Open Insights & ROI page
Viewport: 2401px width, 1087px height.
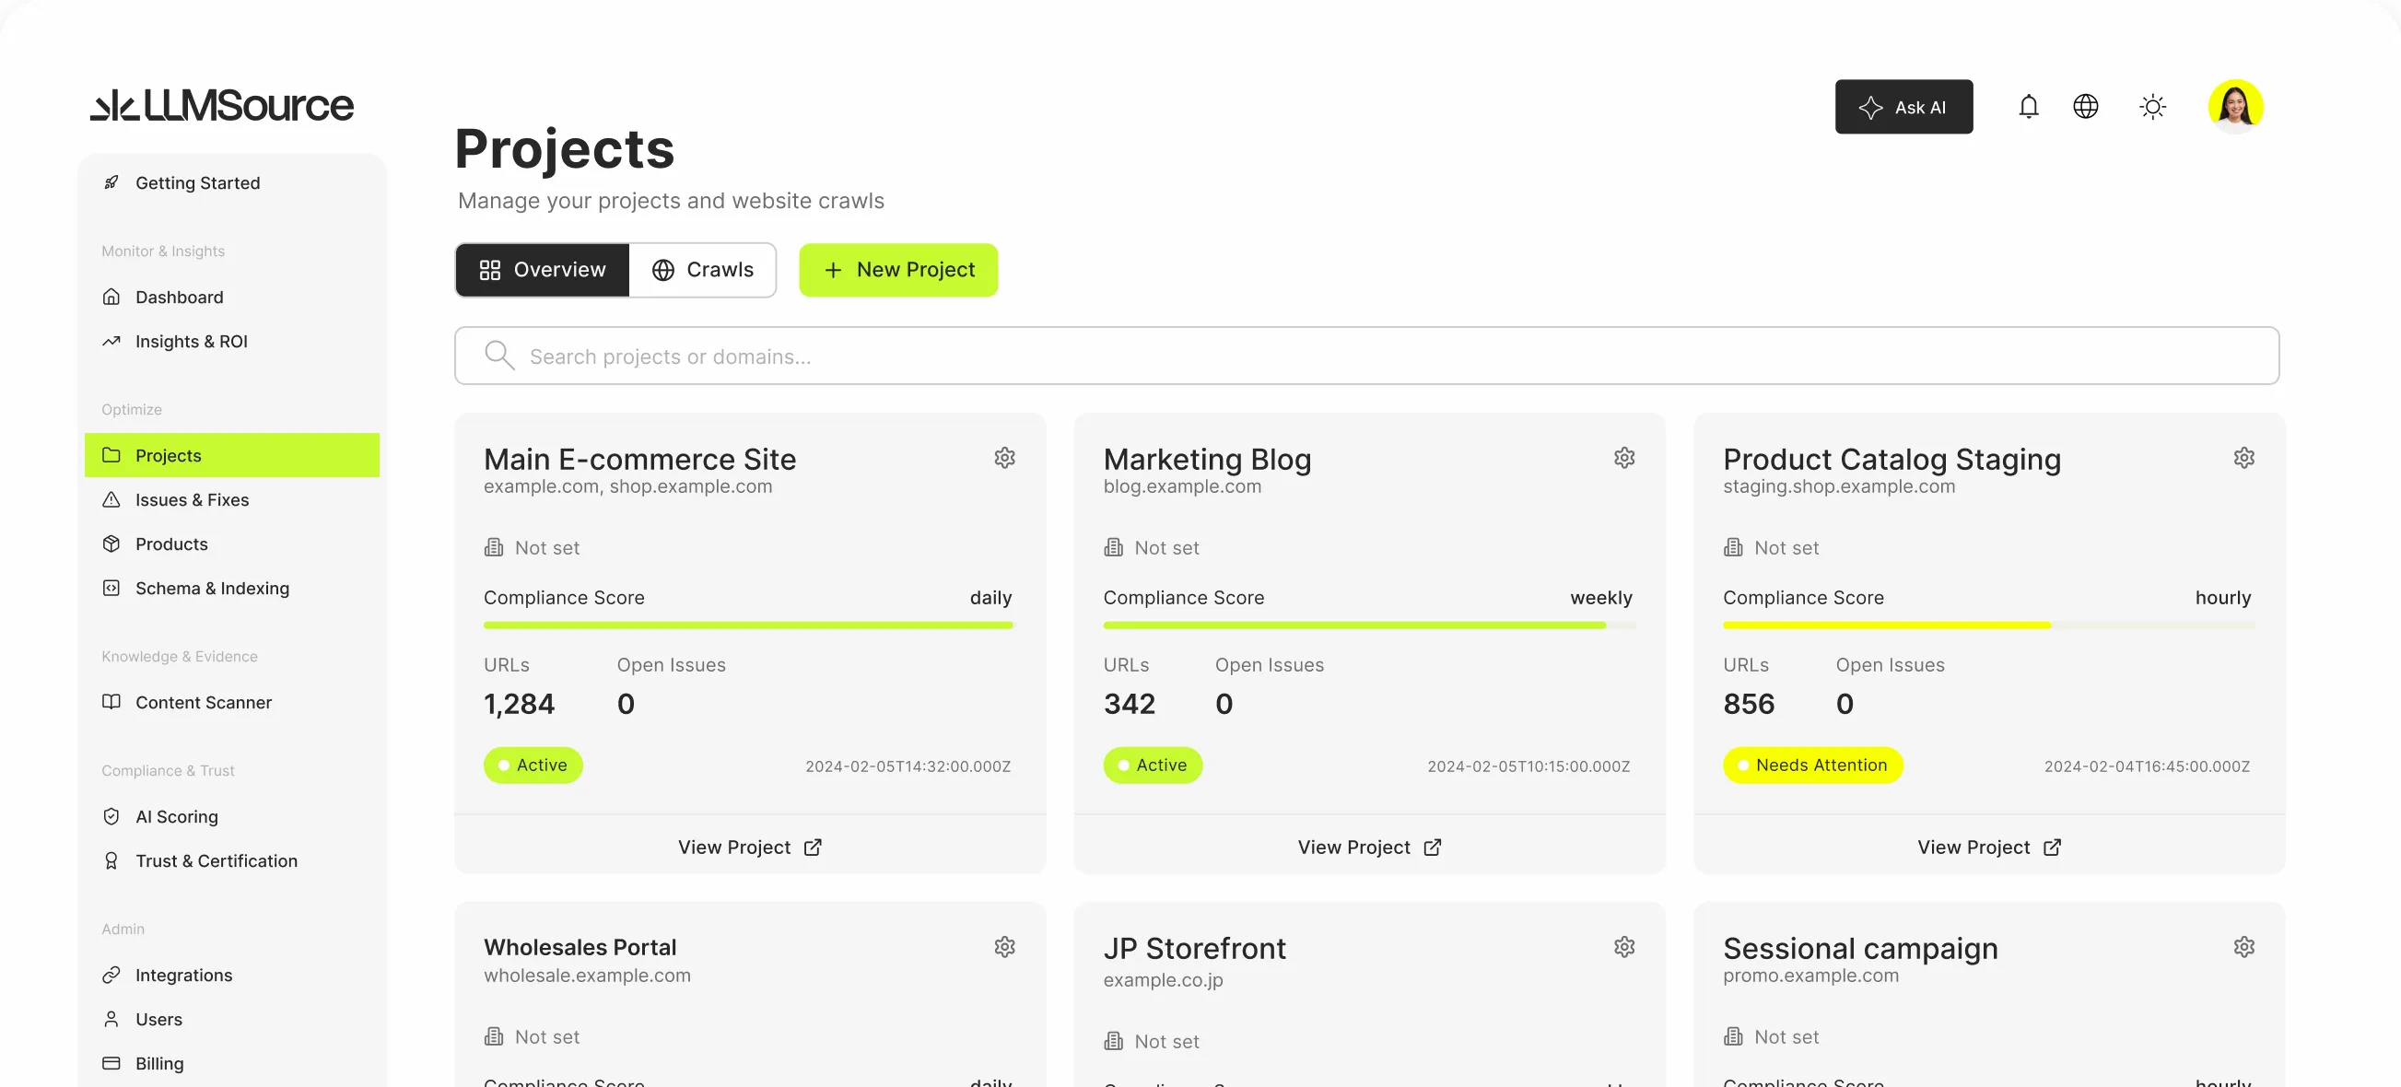[232, 341]
